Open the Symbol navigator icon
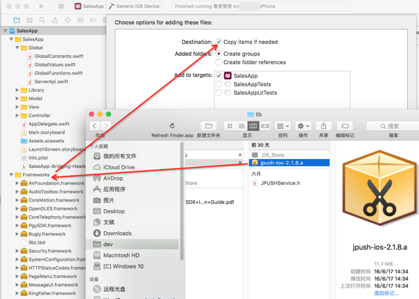 click(29, 20)
